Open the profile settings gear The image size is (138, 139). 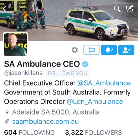point(75,50)
